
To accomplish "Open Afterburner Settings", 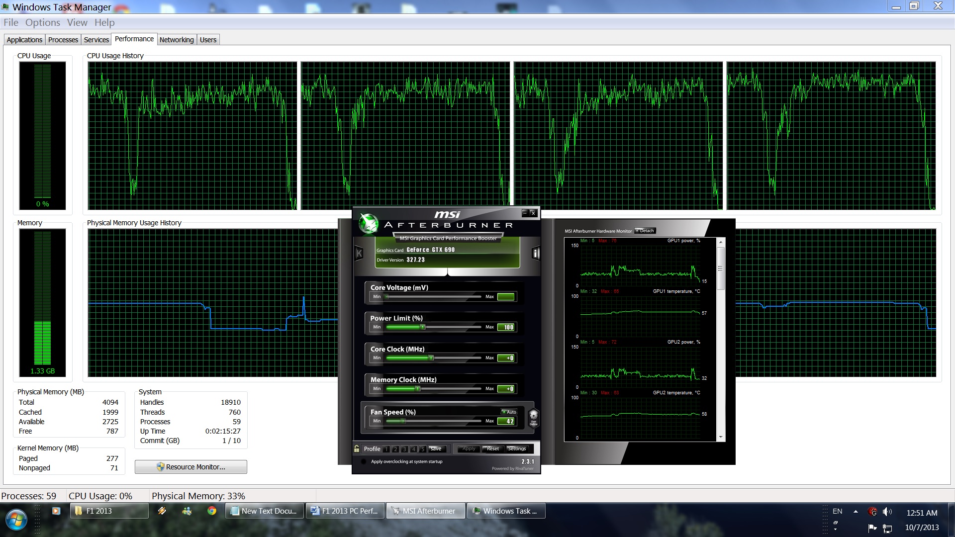I will (x=517, y=448).
